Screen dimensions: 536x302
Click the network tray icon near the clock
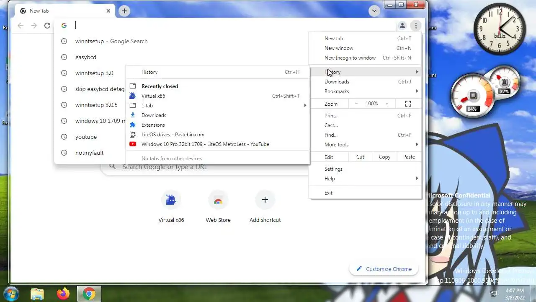coord(494,294)
